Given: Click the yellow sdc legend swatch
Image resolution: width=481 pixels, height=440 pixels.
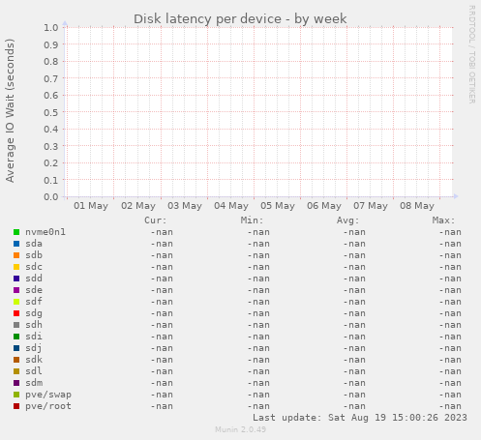Looking at the screenshot, I should 16,267.
